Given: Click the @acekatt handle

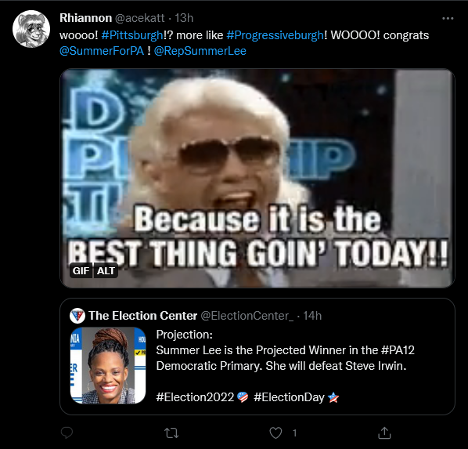Looking at the screenshot, I should 139,18.
